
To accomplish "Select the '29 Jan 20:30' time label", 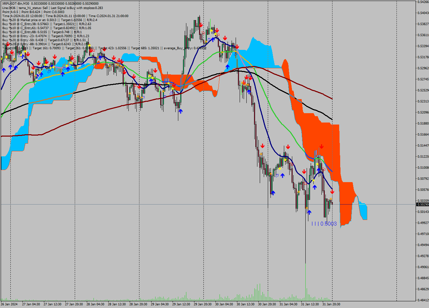I will (x=203, y=304).
